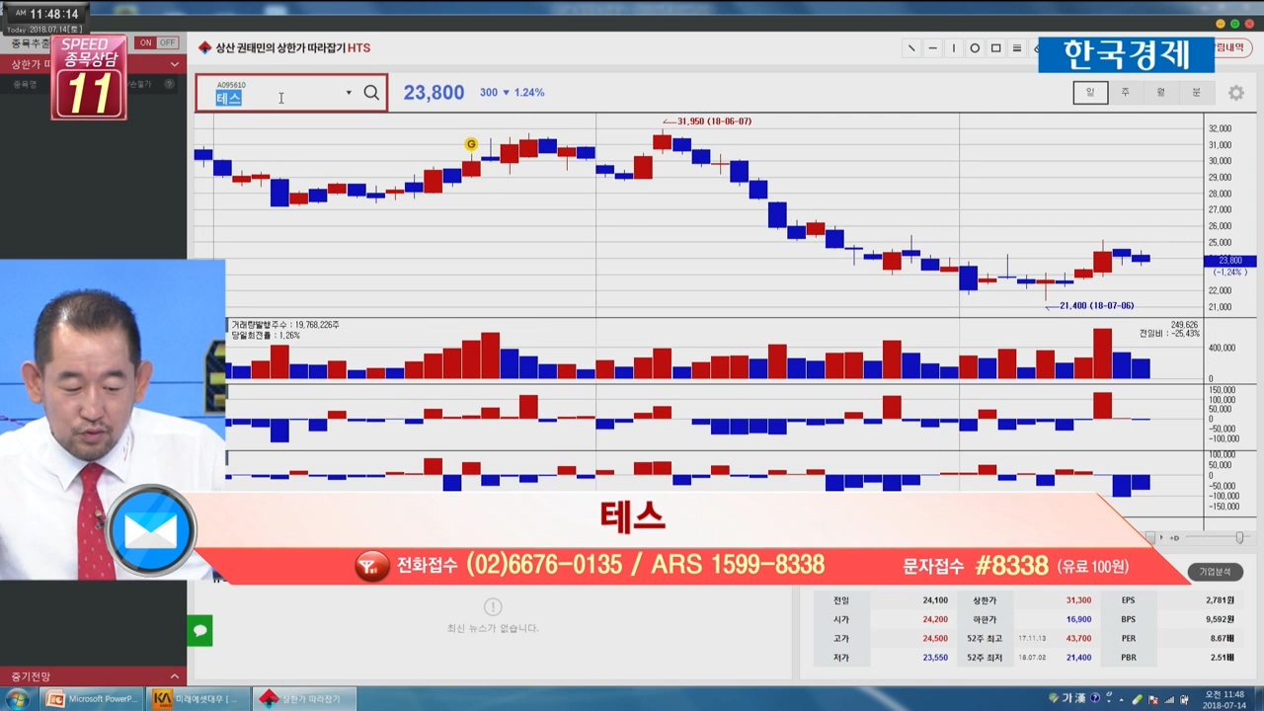Select the rectangle drawing tool
Screen dimensions: 1264x711
995,48
